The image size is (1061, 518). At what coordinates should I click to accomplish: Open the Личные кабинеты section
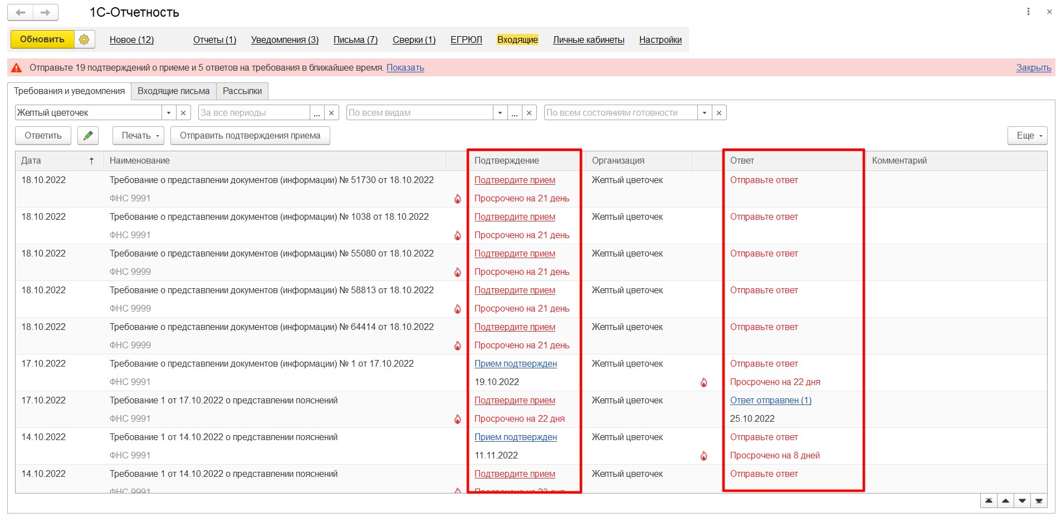point(589,40)
